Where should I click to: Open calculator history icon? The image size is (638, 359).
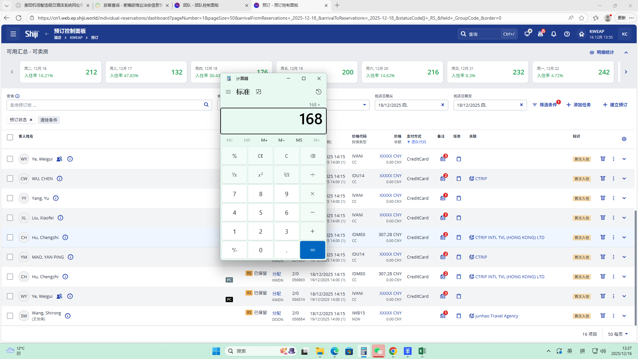(318, 92)
